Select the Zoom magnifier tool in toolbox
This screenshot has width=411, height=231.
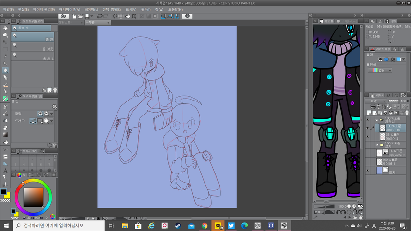(5, 71)
